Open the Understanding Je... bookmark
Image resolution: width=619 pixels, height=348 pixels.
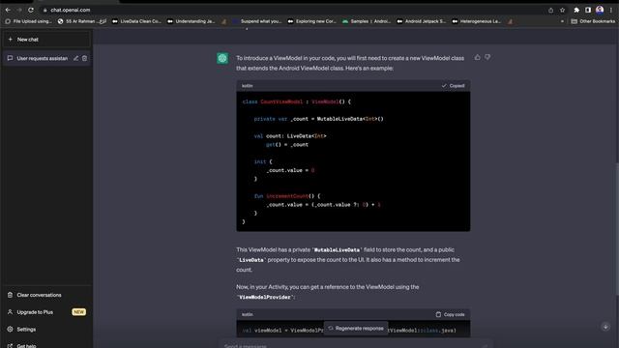[x=192, y=21]
